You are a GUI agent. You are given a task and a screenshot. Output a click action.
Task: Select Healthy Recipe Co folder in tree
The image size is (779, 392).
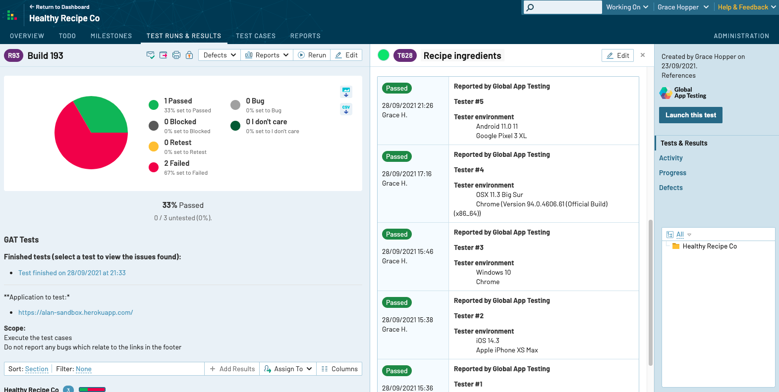(709, 246)
